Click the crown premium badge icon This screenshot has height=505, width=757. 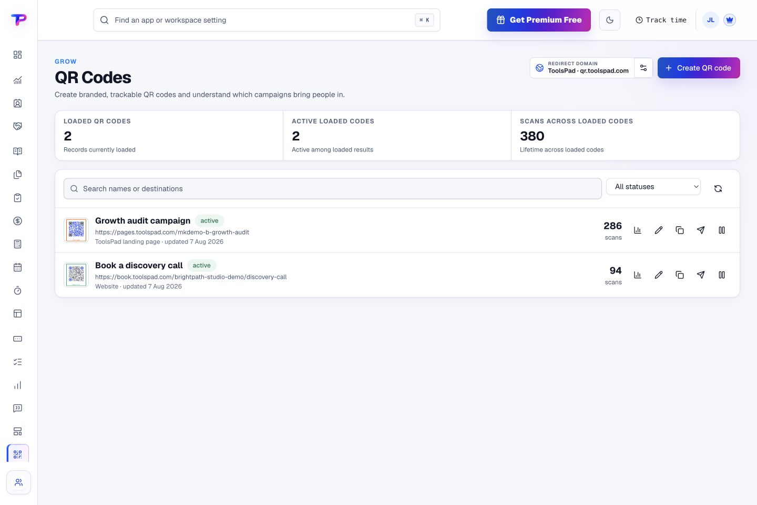[729, 20]
